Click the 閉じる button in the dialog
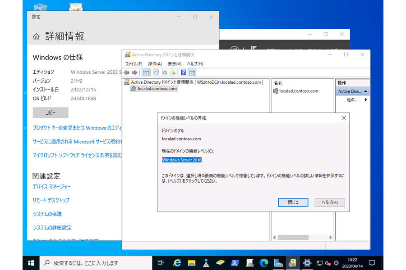The width and height of the screenshot is (406, 270). (x=293, y=202)
